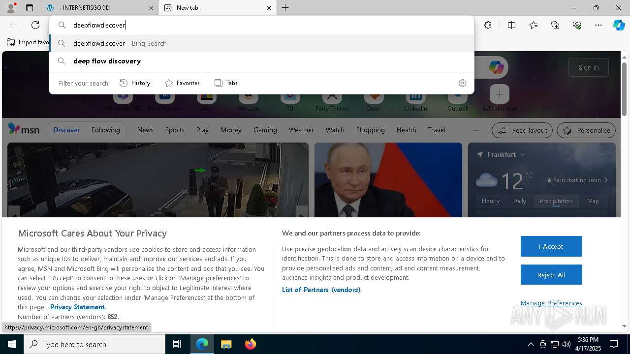
Task: Open Shopping in MSN navigation
Action: point(371,130)
